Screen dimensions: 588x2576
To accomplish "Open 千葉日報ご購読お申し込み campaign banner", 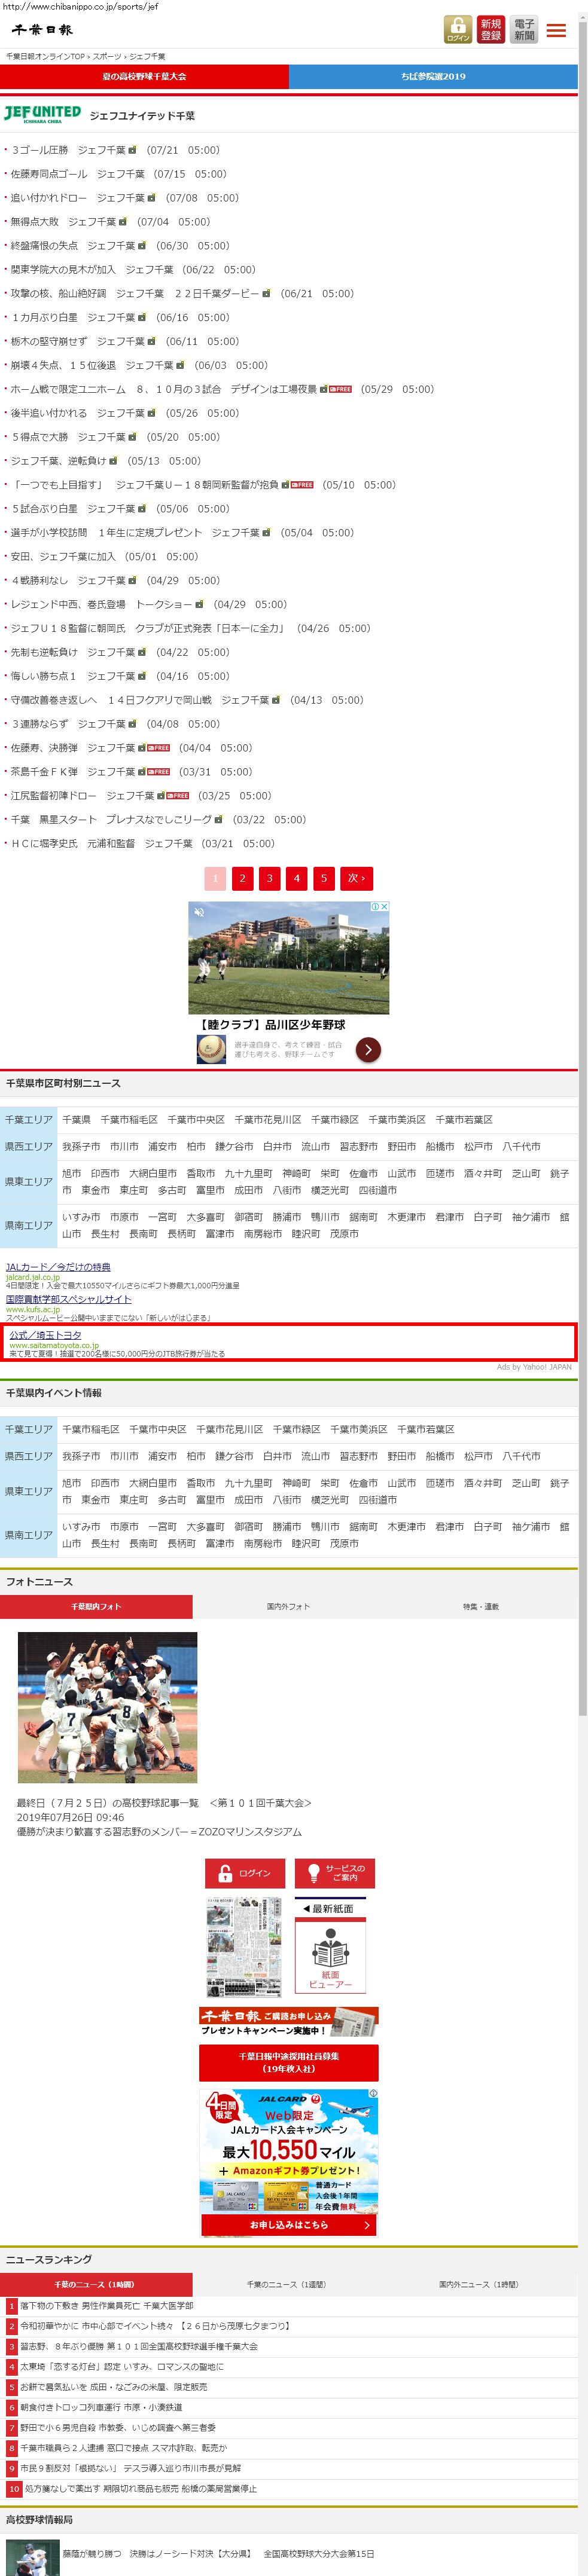I will (288, 2021).
